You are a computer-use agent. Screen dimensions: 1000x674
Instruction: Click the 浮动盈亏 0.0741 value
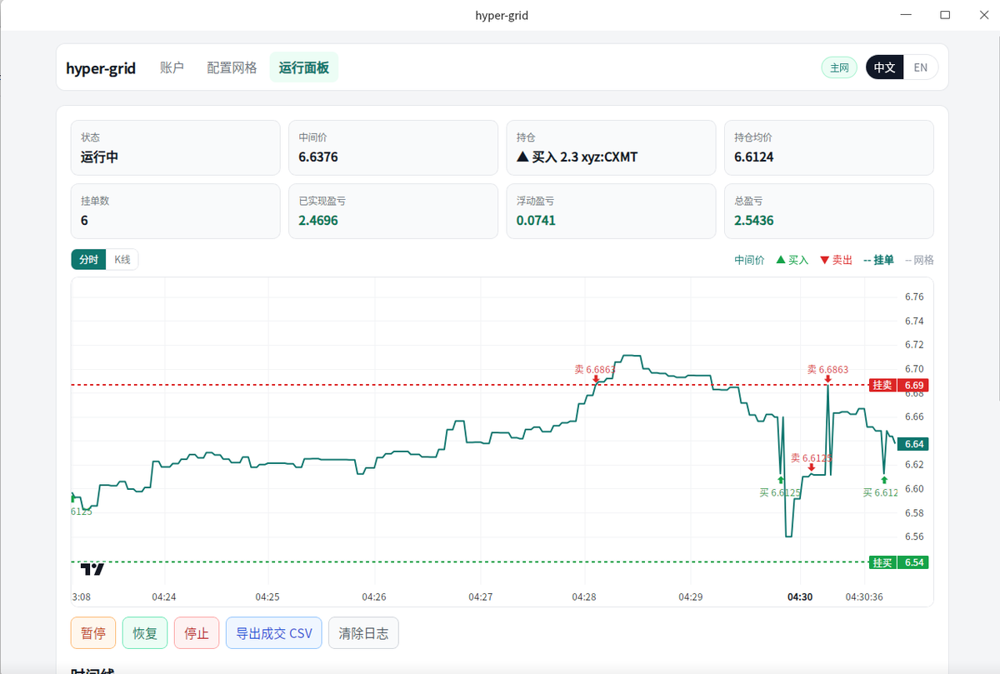(x=536, y=221)
